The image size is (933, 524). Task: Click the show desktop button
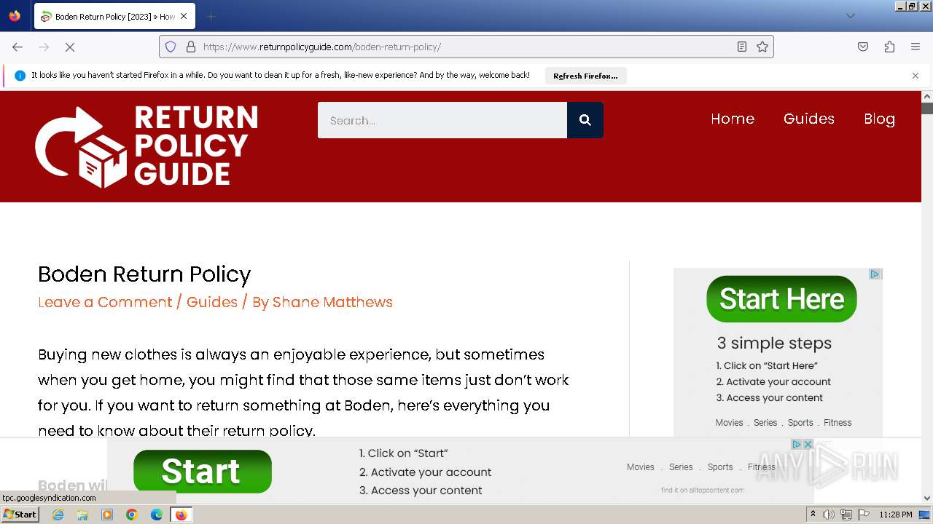925,515
